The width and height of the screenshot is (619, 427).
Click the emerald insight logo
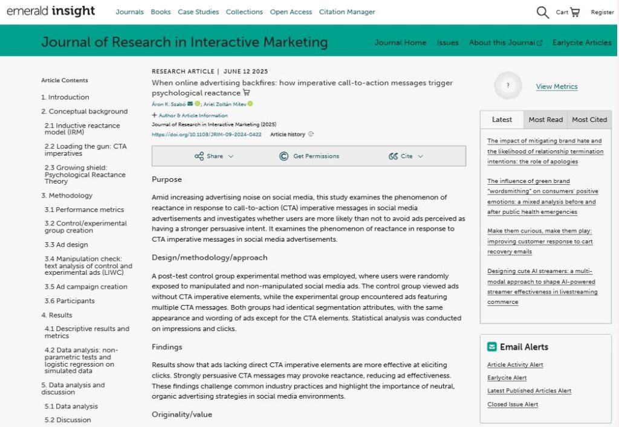[x=51, y=11]
